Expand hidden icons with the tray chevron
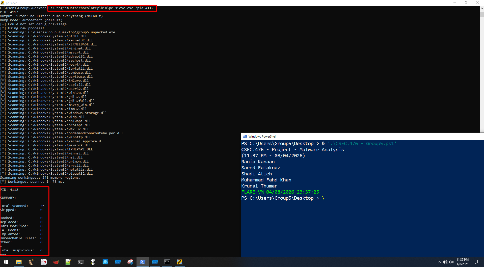This screenshot has width=484, height=267. click(439, 262)
